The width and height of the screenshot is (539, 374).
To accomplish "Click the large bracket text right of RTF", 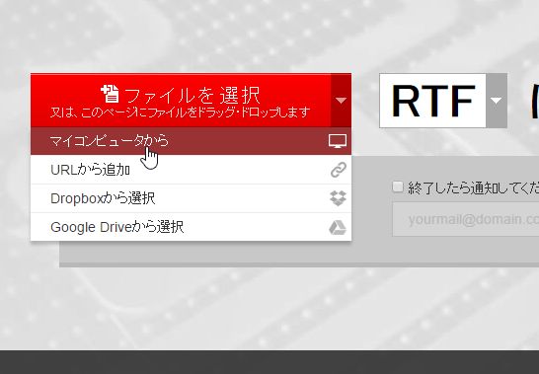I will point(534,101).
